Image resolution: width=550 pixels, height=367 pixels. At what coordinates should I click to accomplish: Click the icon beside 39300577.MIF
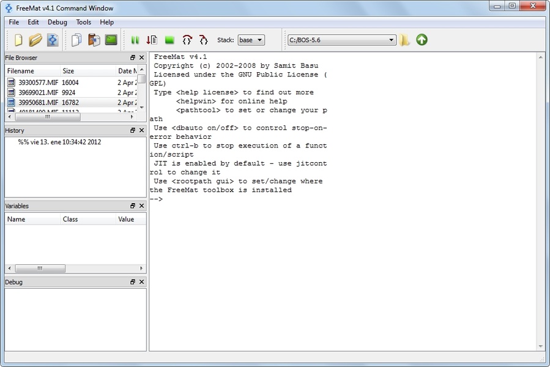11,83
